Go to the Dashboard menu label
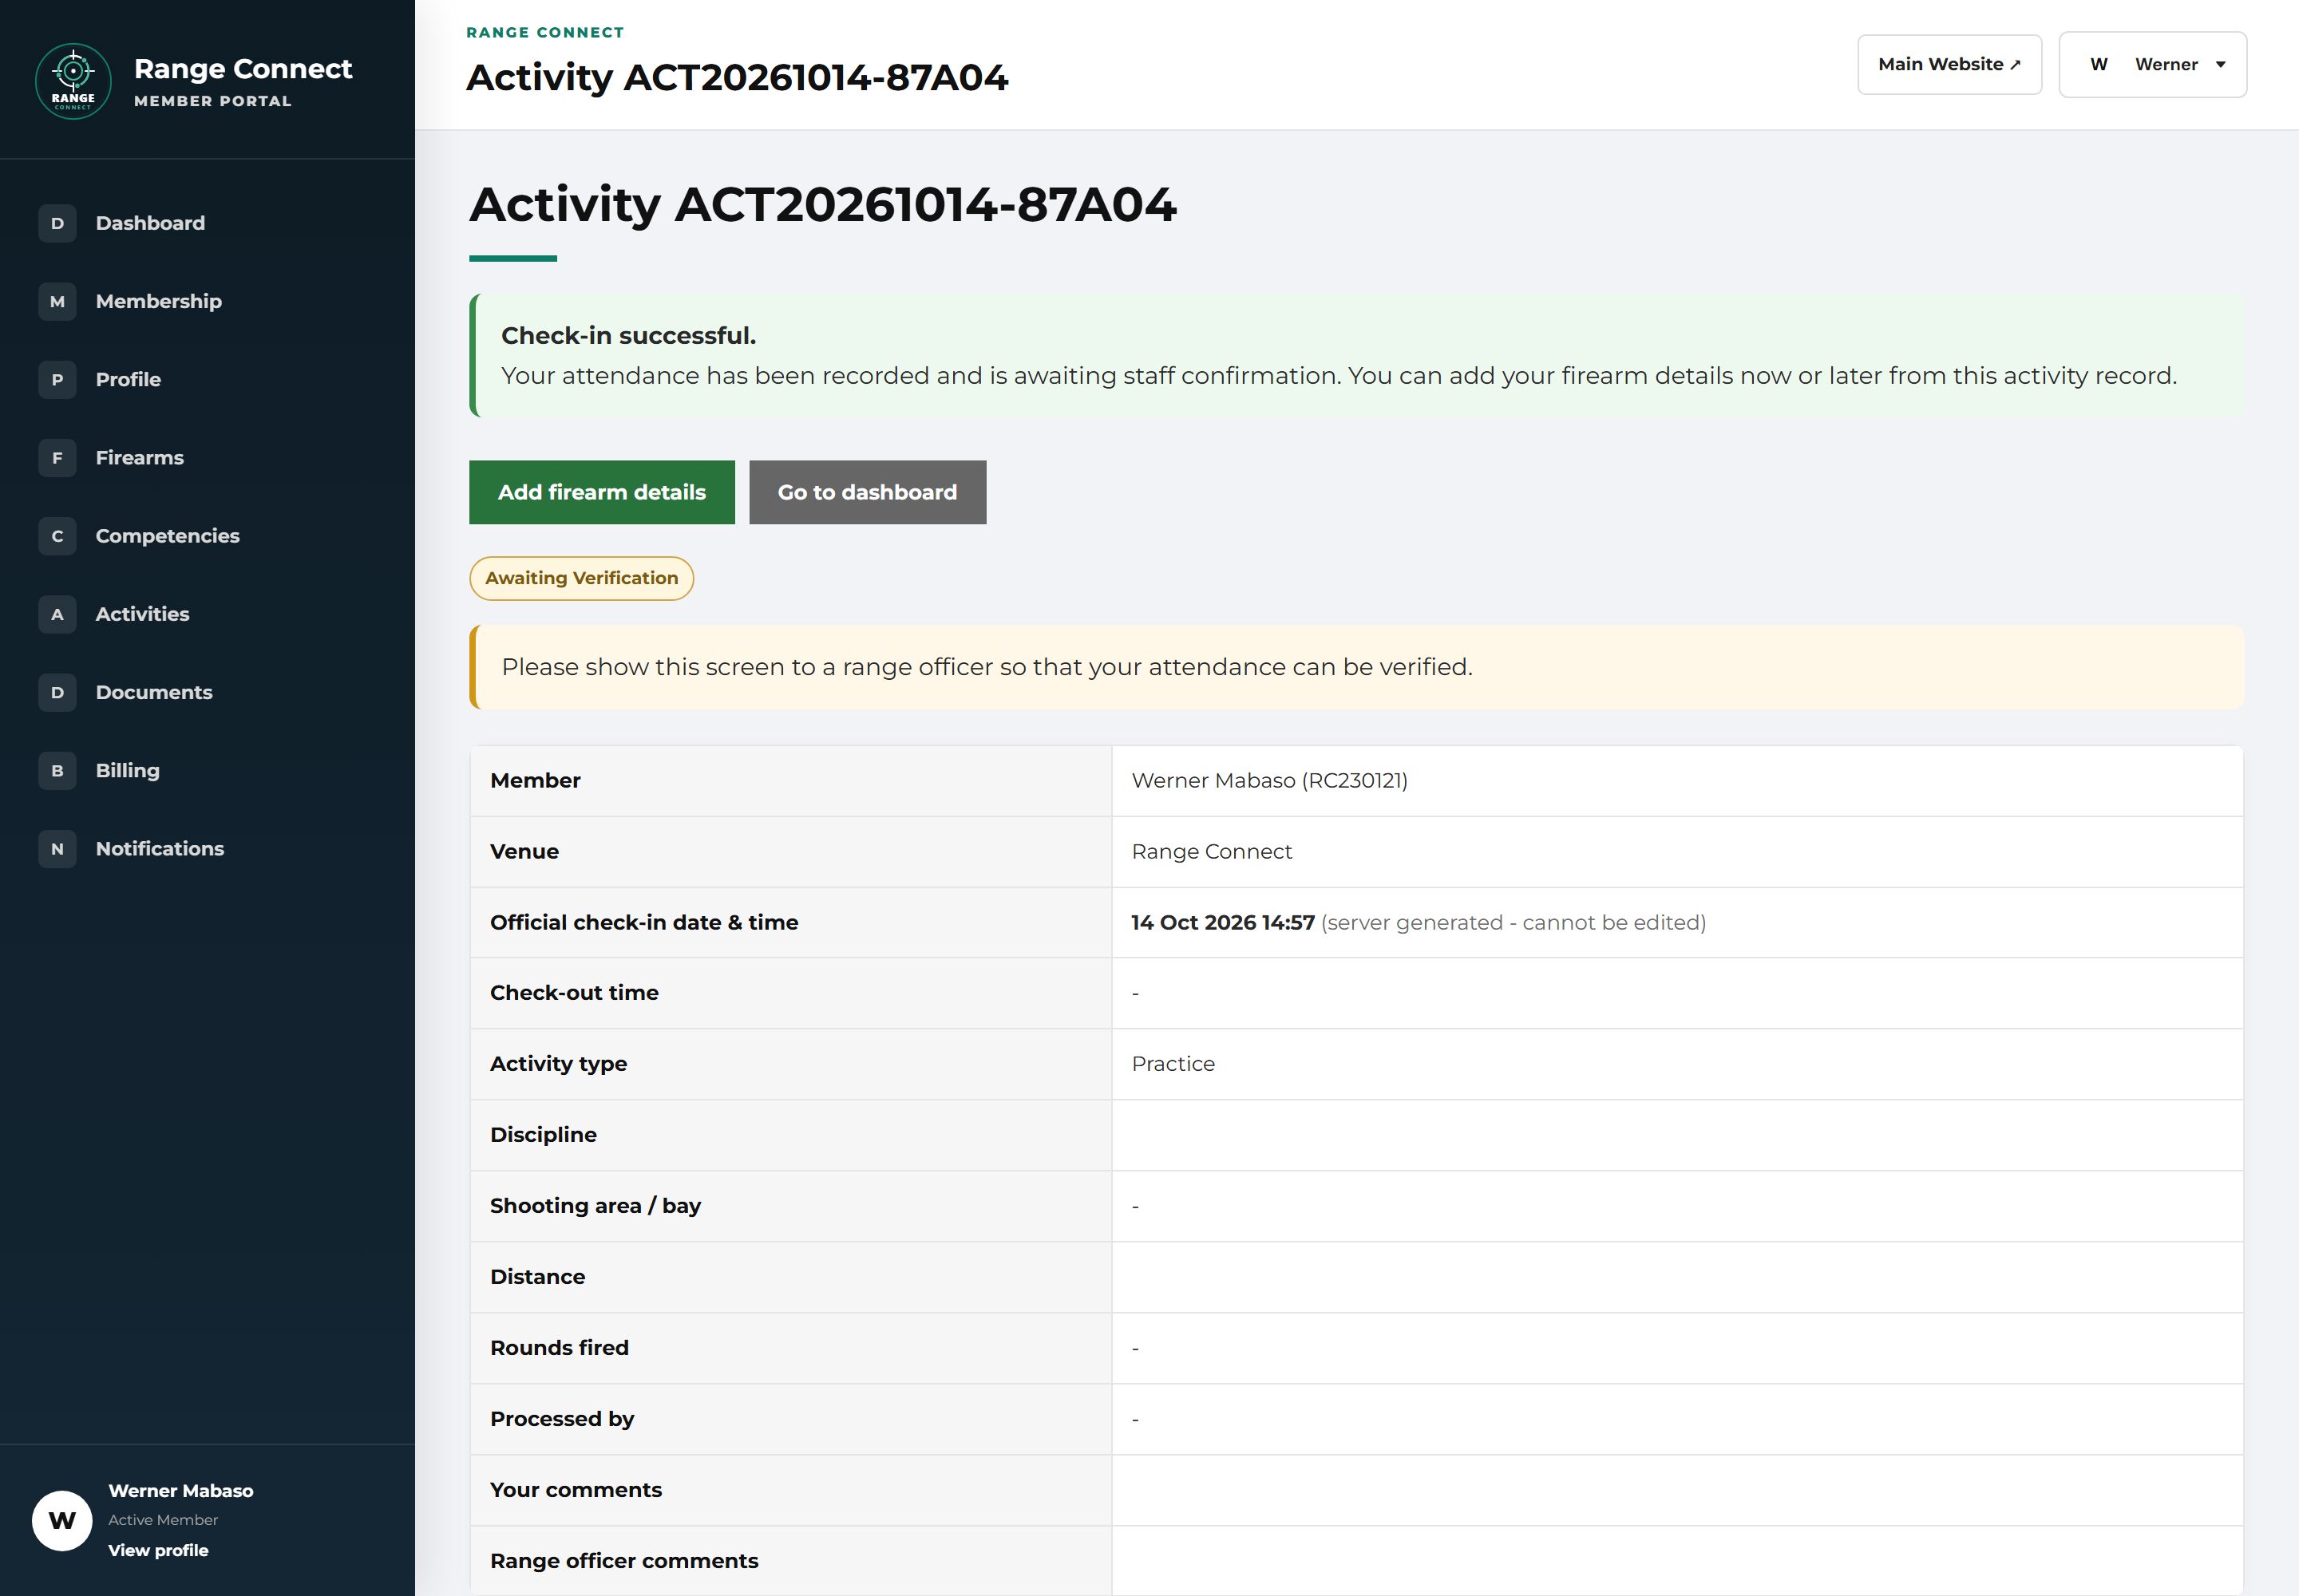Screen dimensions: 2299x1596 pos(150,223)
